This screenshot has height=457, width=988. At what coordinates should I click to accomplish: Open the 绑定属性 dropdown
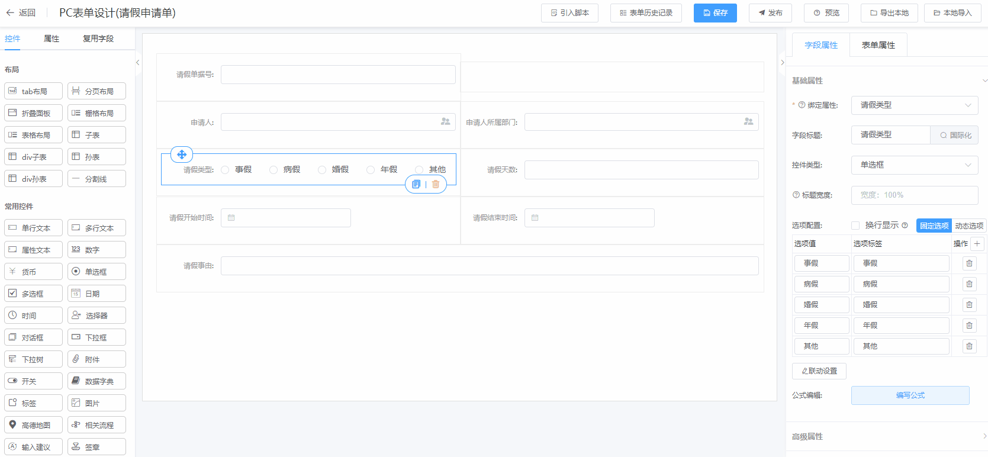click(914, 105)
